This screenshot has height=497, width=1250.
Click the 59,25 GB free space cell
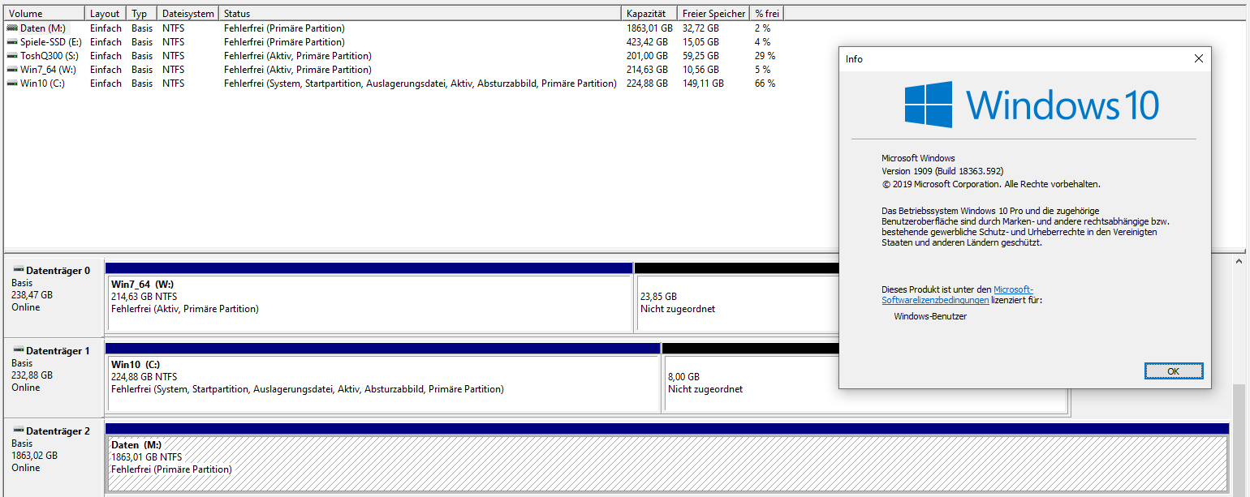700,56
